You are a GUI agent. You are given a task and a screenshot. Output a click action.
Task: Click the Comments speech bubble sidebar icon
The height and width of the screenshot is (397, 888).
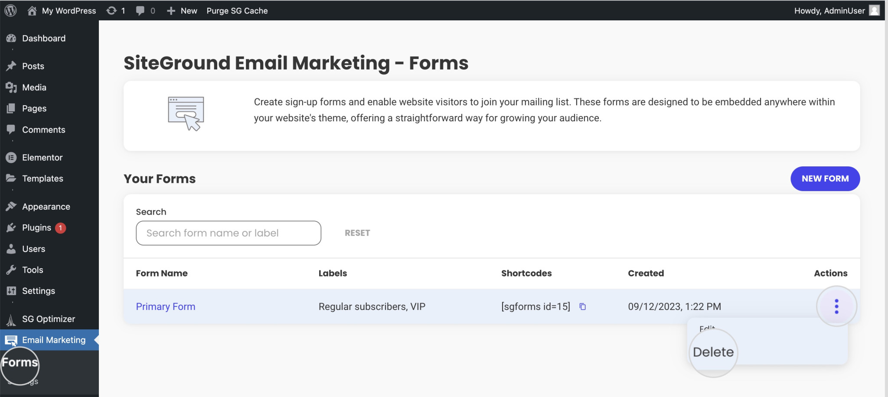click(11, 130)
